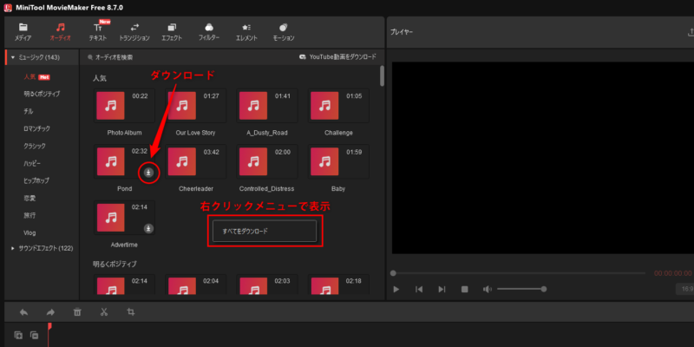Click the Redo arrow in timeline toolbar

tap(50, 312)
